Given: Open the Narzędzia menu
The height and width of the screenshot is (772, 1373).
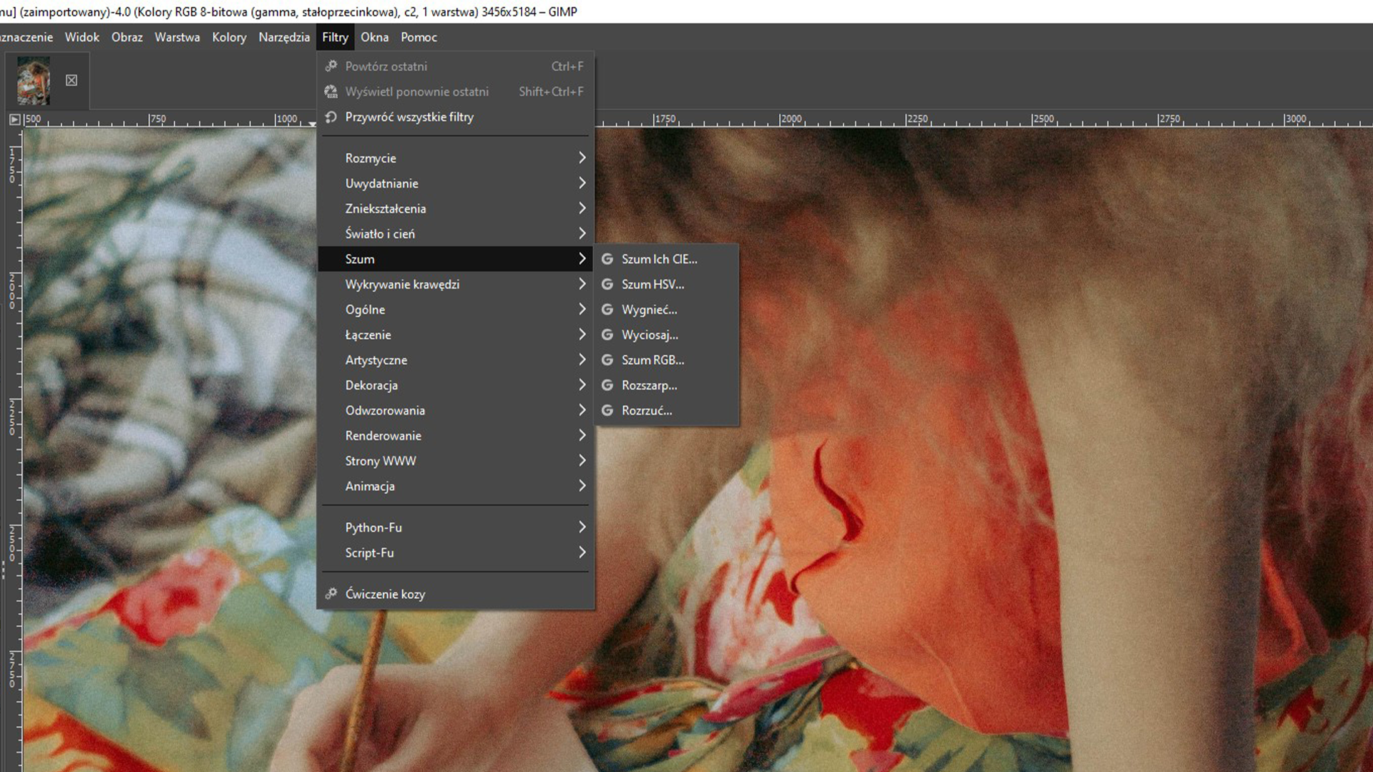Looking at the screenshot, I should tap(284, 37).
